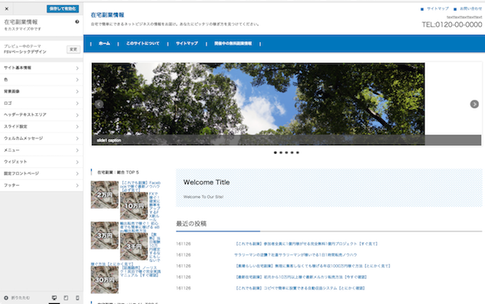Open the Facebook side-job link beside 2万円
The image size is (485, 304).
[x=140, y=186]
